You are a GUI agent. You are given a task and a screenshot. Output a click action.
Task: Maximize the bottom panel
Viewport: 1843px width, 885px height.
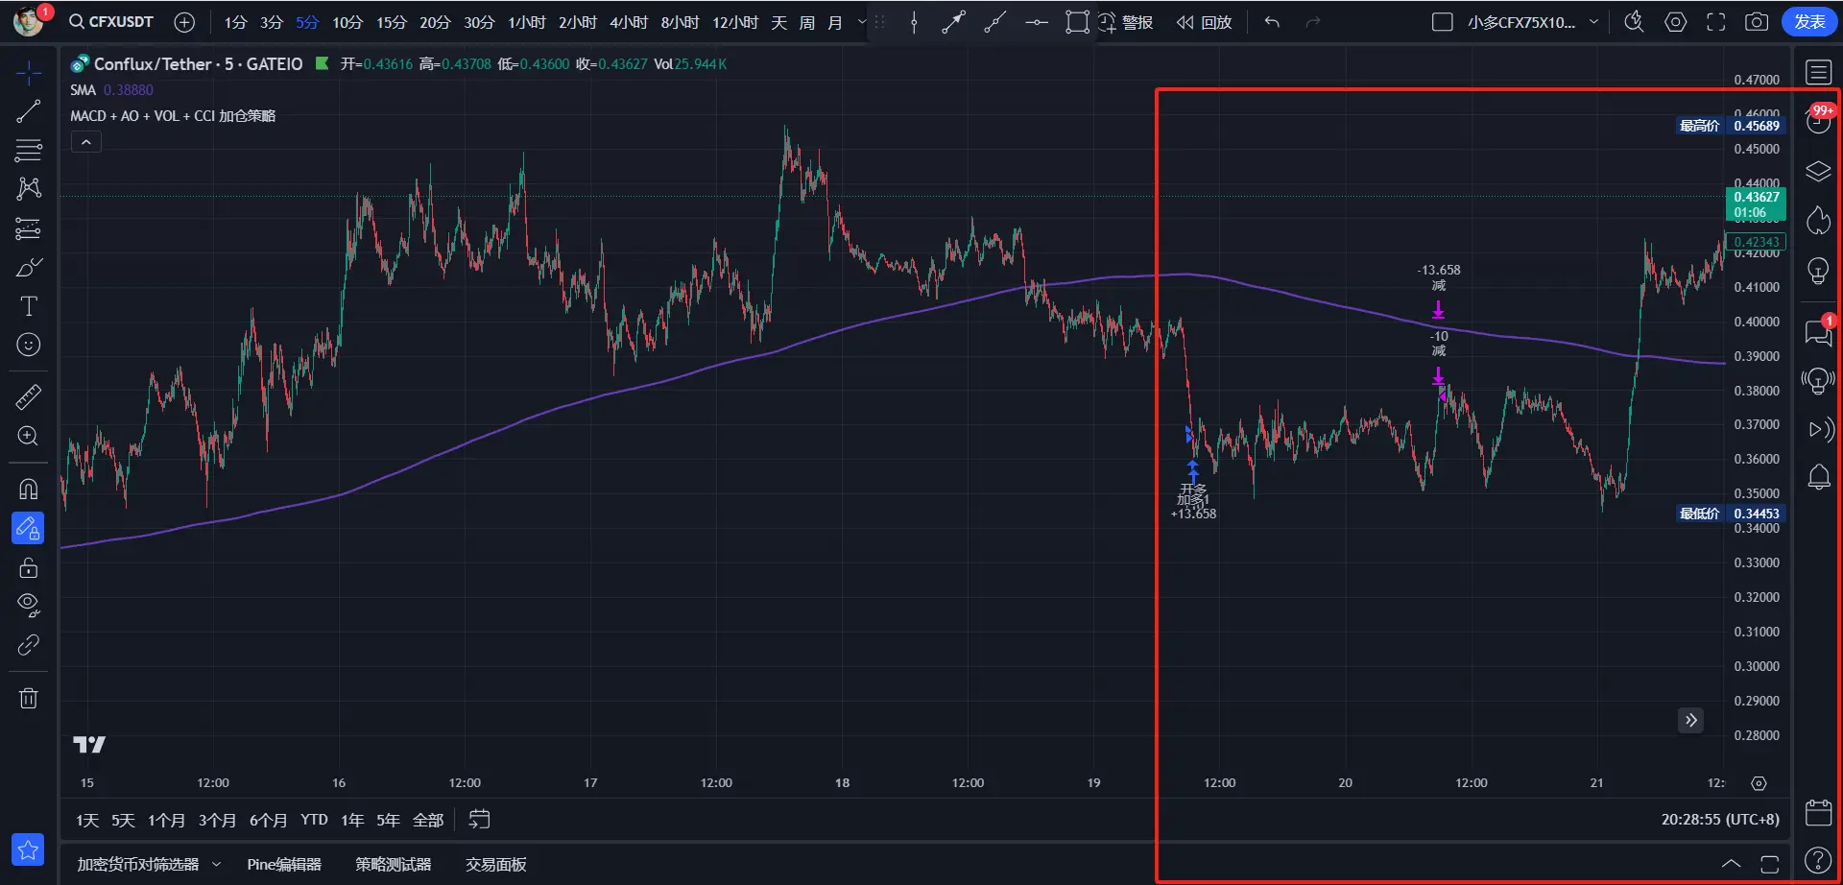[x=1770, y=864]
